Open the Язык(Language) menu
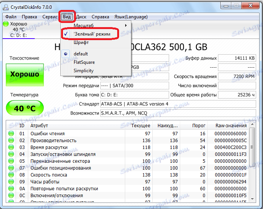263x209 pixels. 131,17
